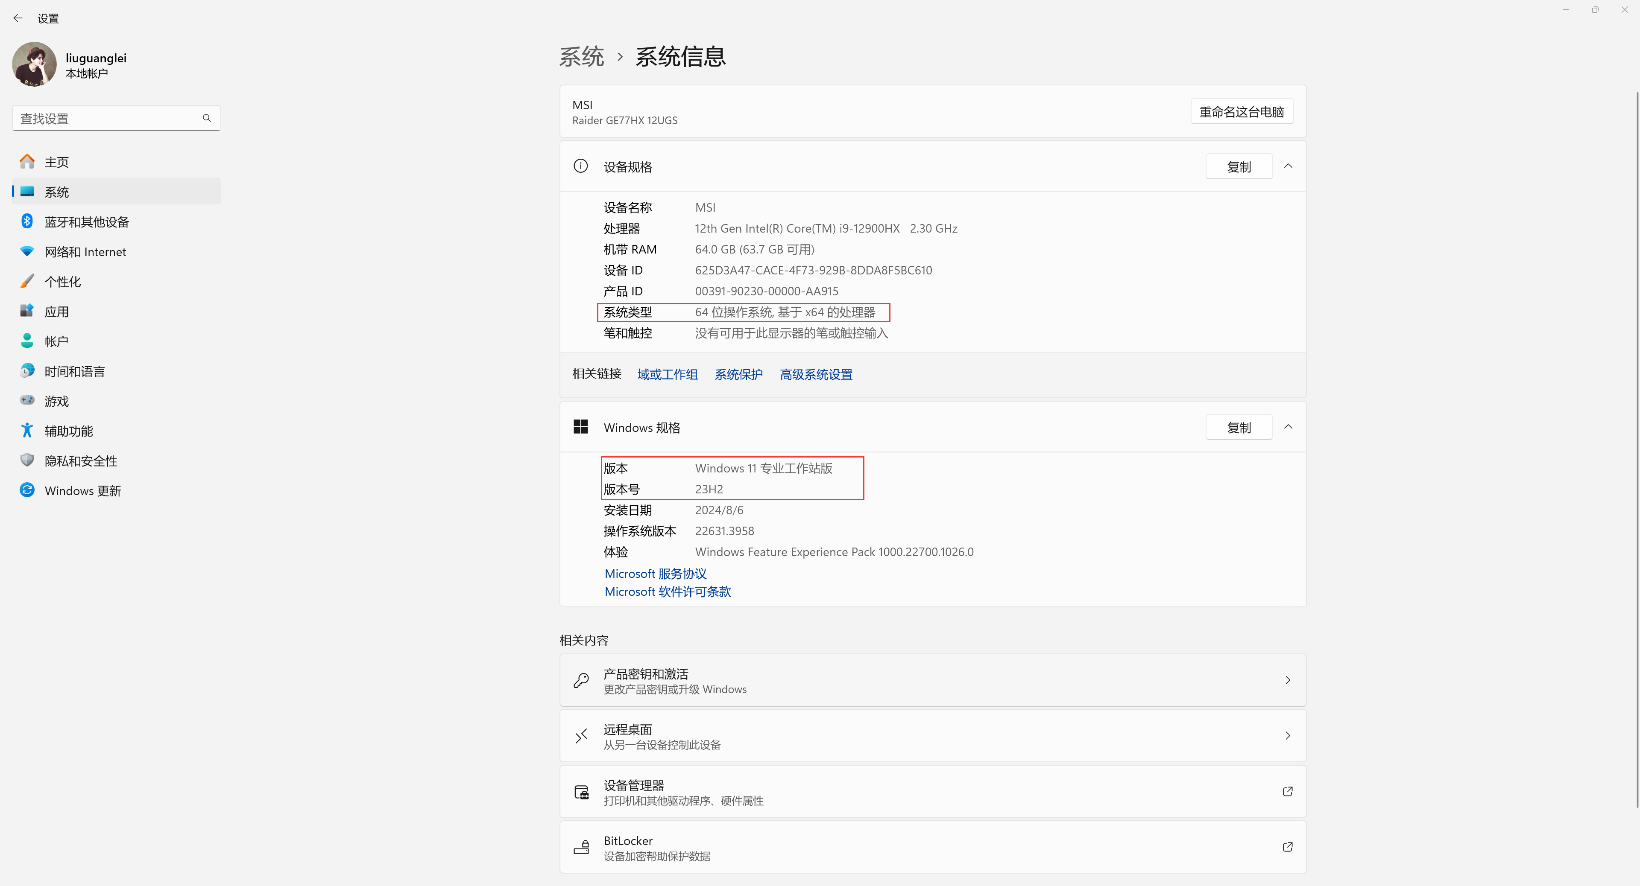The width and height of the screenshot is (1640, 886).
Task: Open the 网络和 Internet section
Action: [x=85, y=252]
